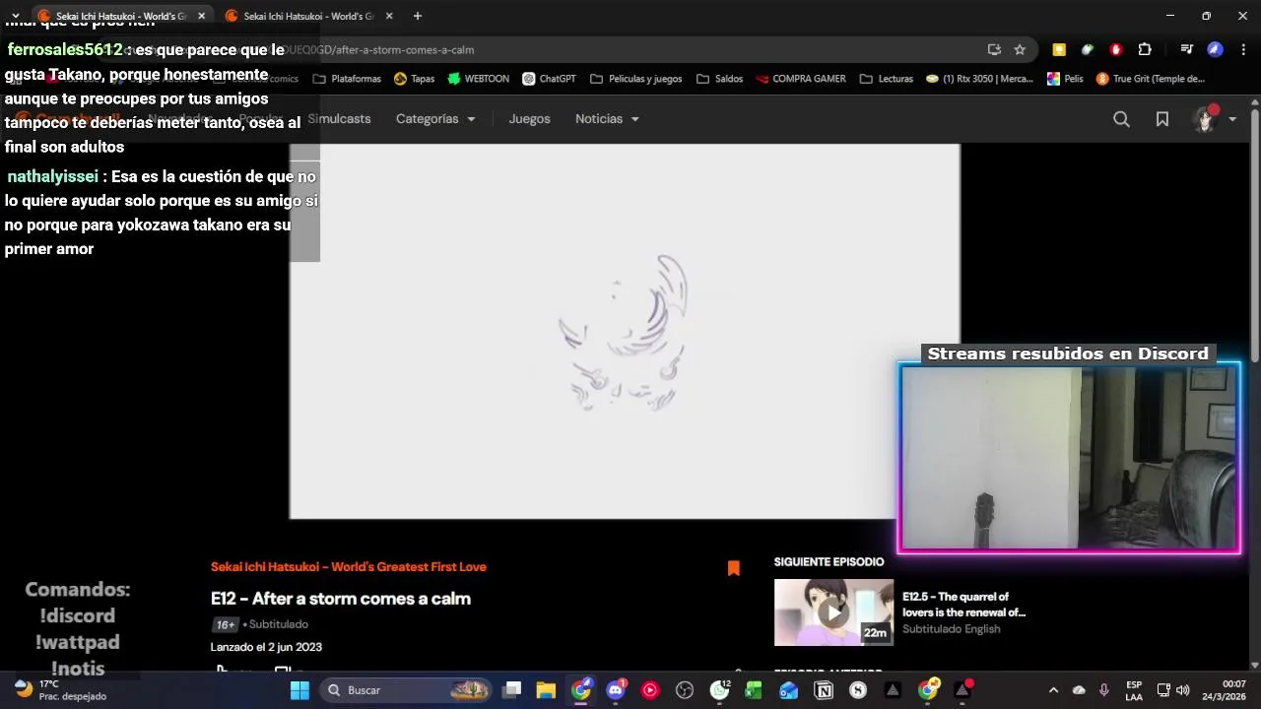Open the Chrome three-dot menu
Image resolution: width=1261 pixels, height=709 pixels.
[x=1242, y=49]
